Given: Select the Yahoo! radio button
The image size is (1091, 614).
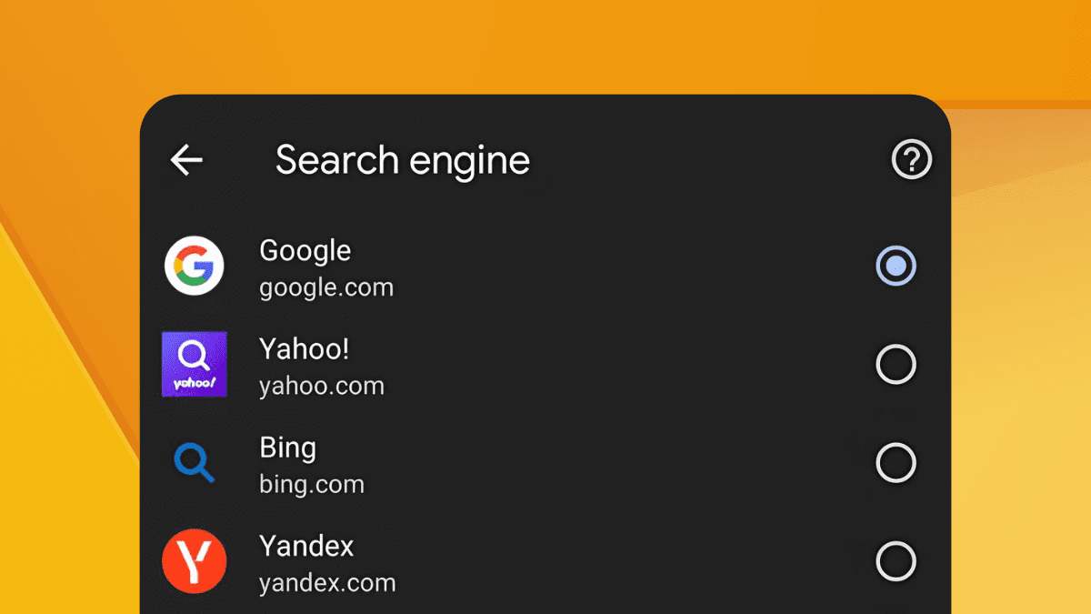Looking at the screenshot, I should 896,364.
